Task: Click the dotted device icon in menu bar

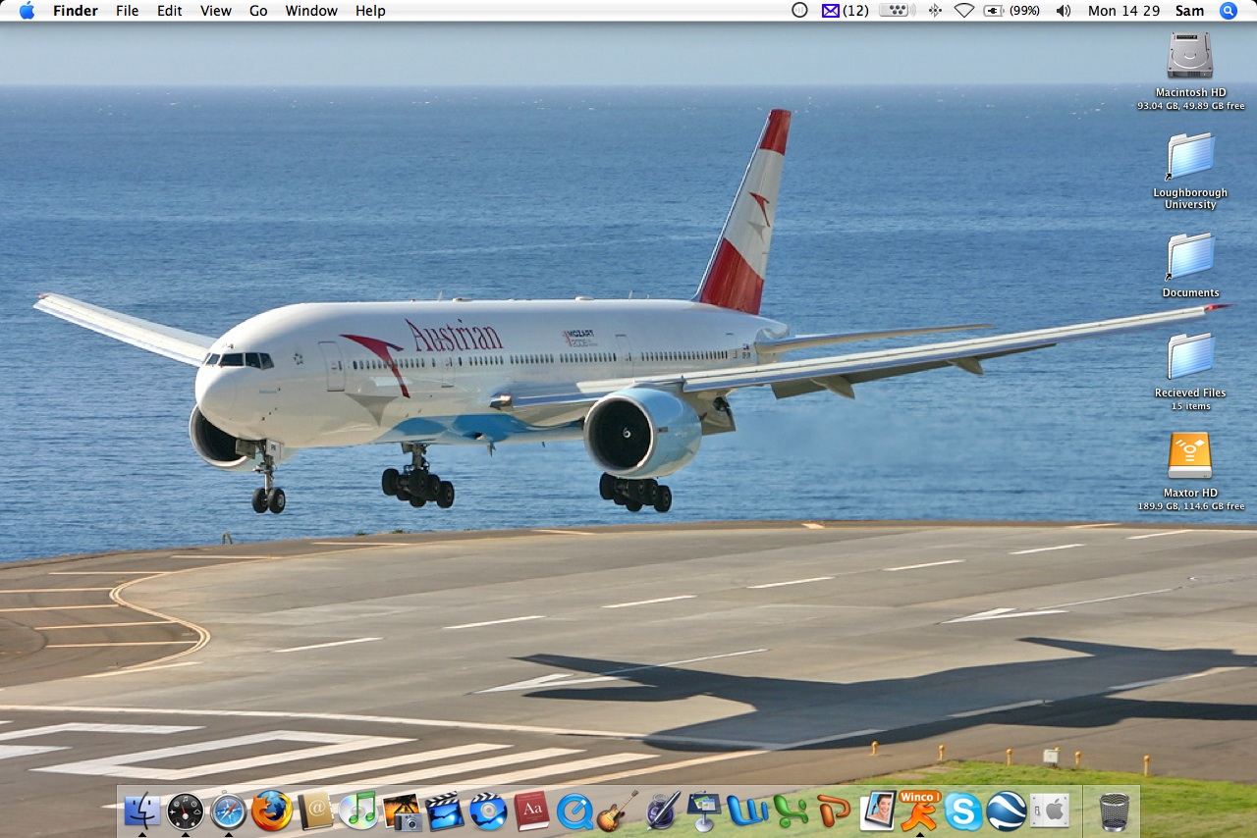Action: pos(897,11)
